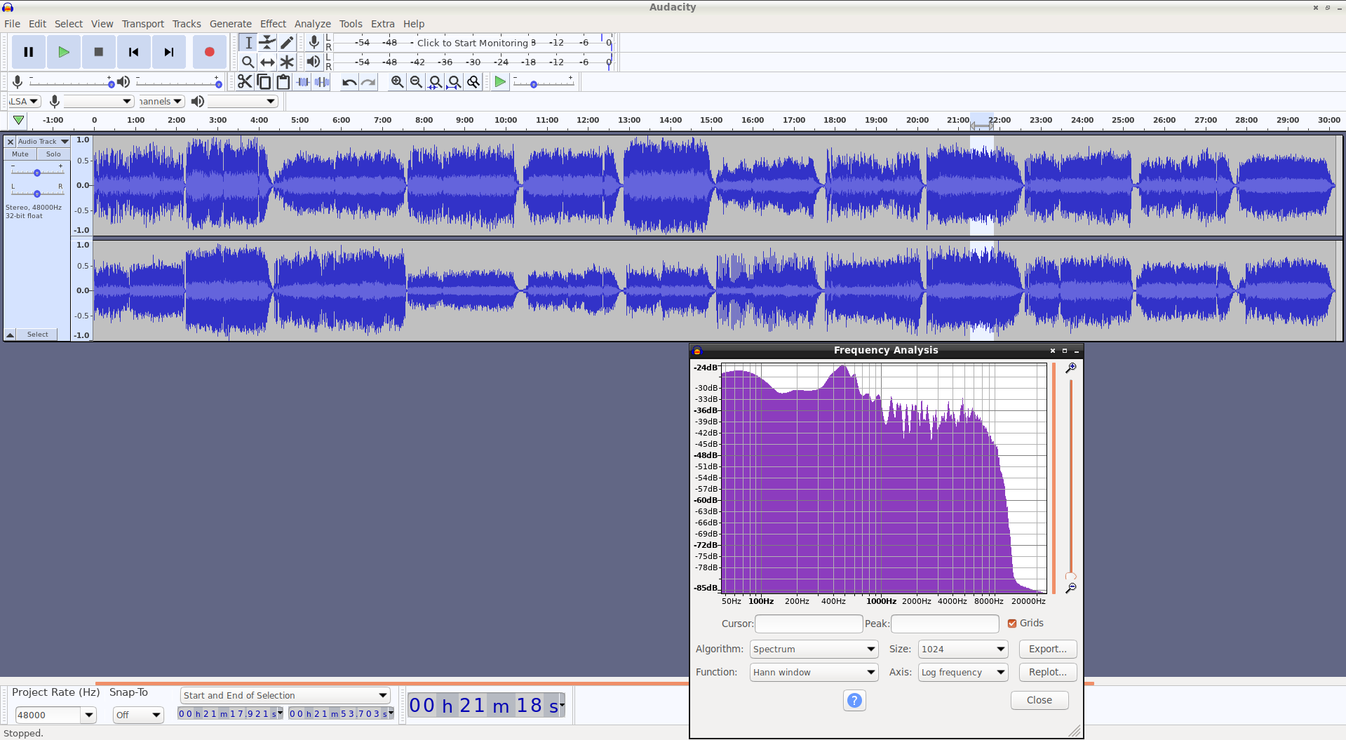Click the Play-at-Speed green arrow

pyautogui.click(x=500, y=82)
